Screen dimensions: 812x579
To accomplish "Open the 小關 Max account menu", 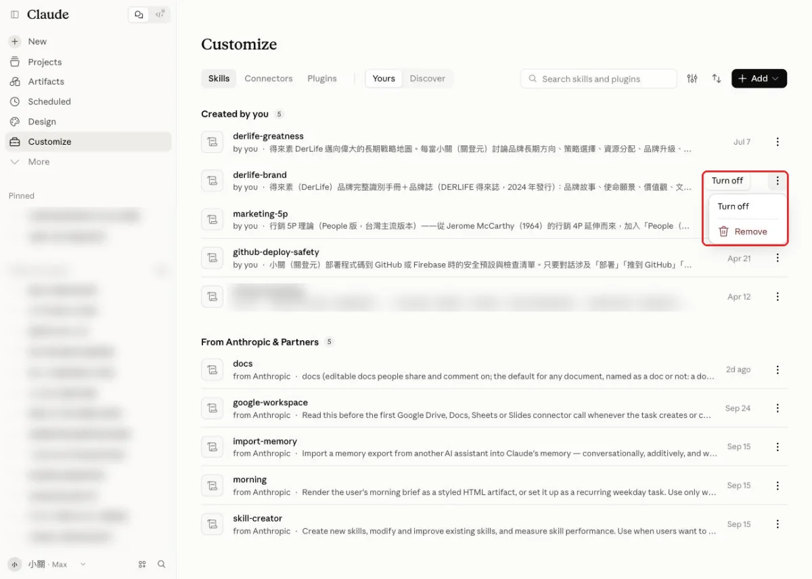I will pyautogui.click(x=47, y=564).
